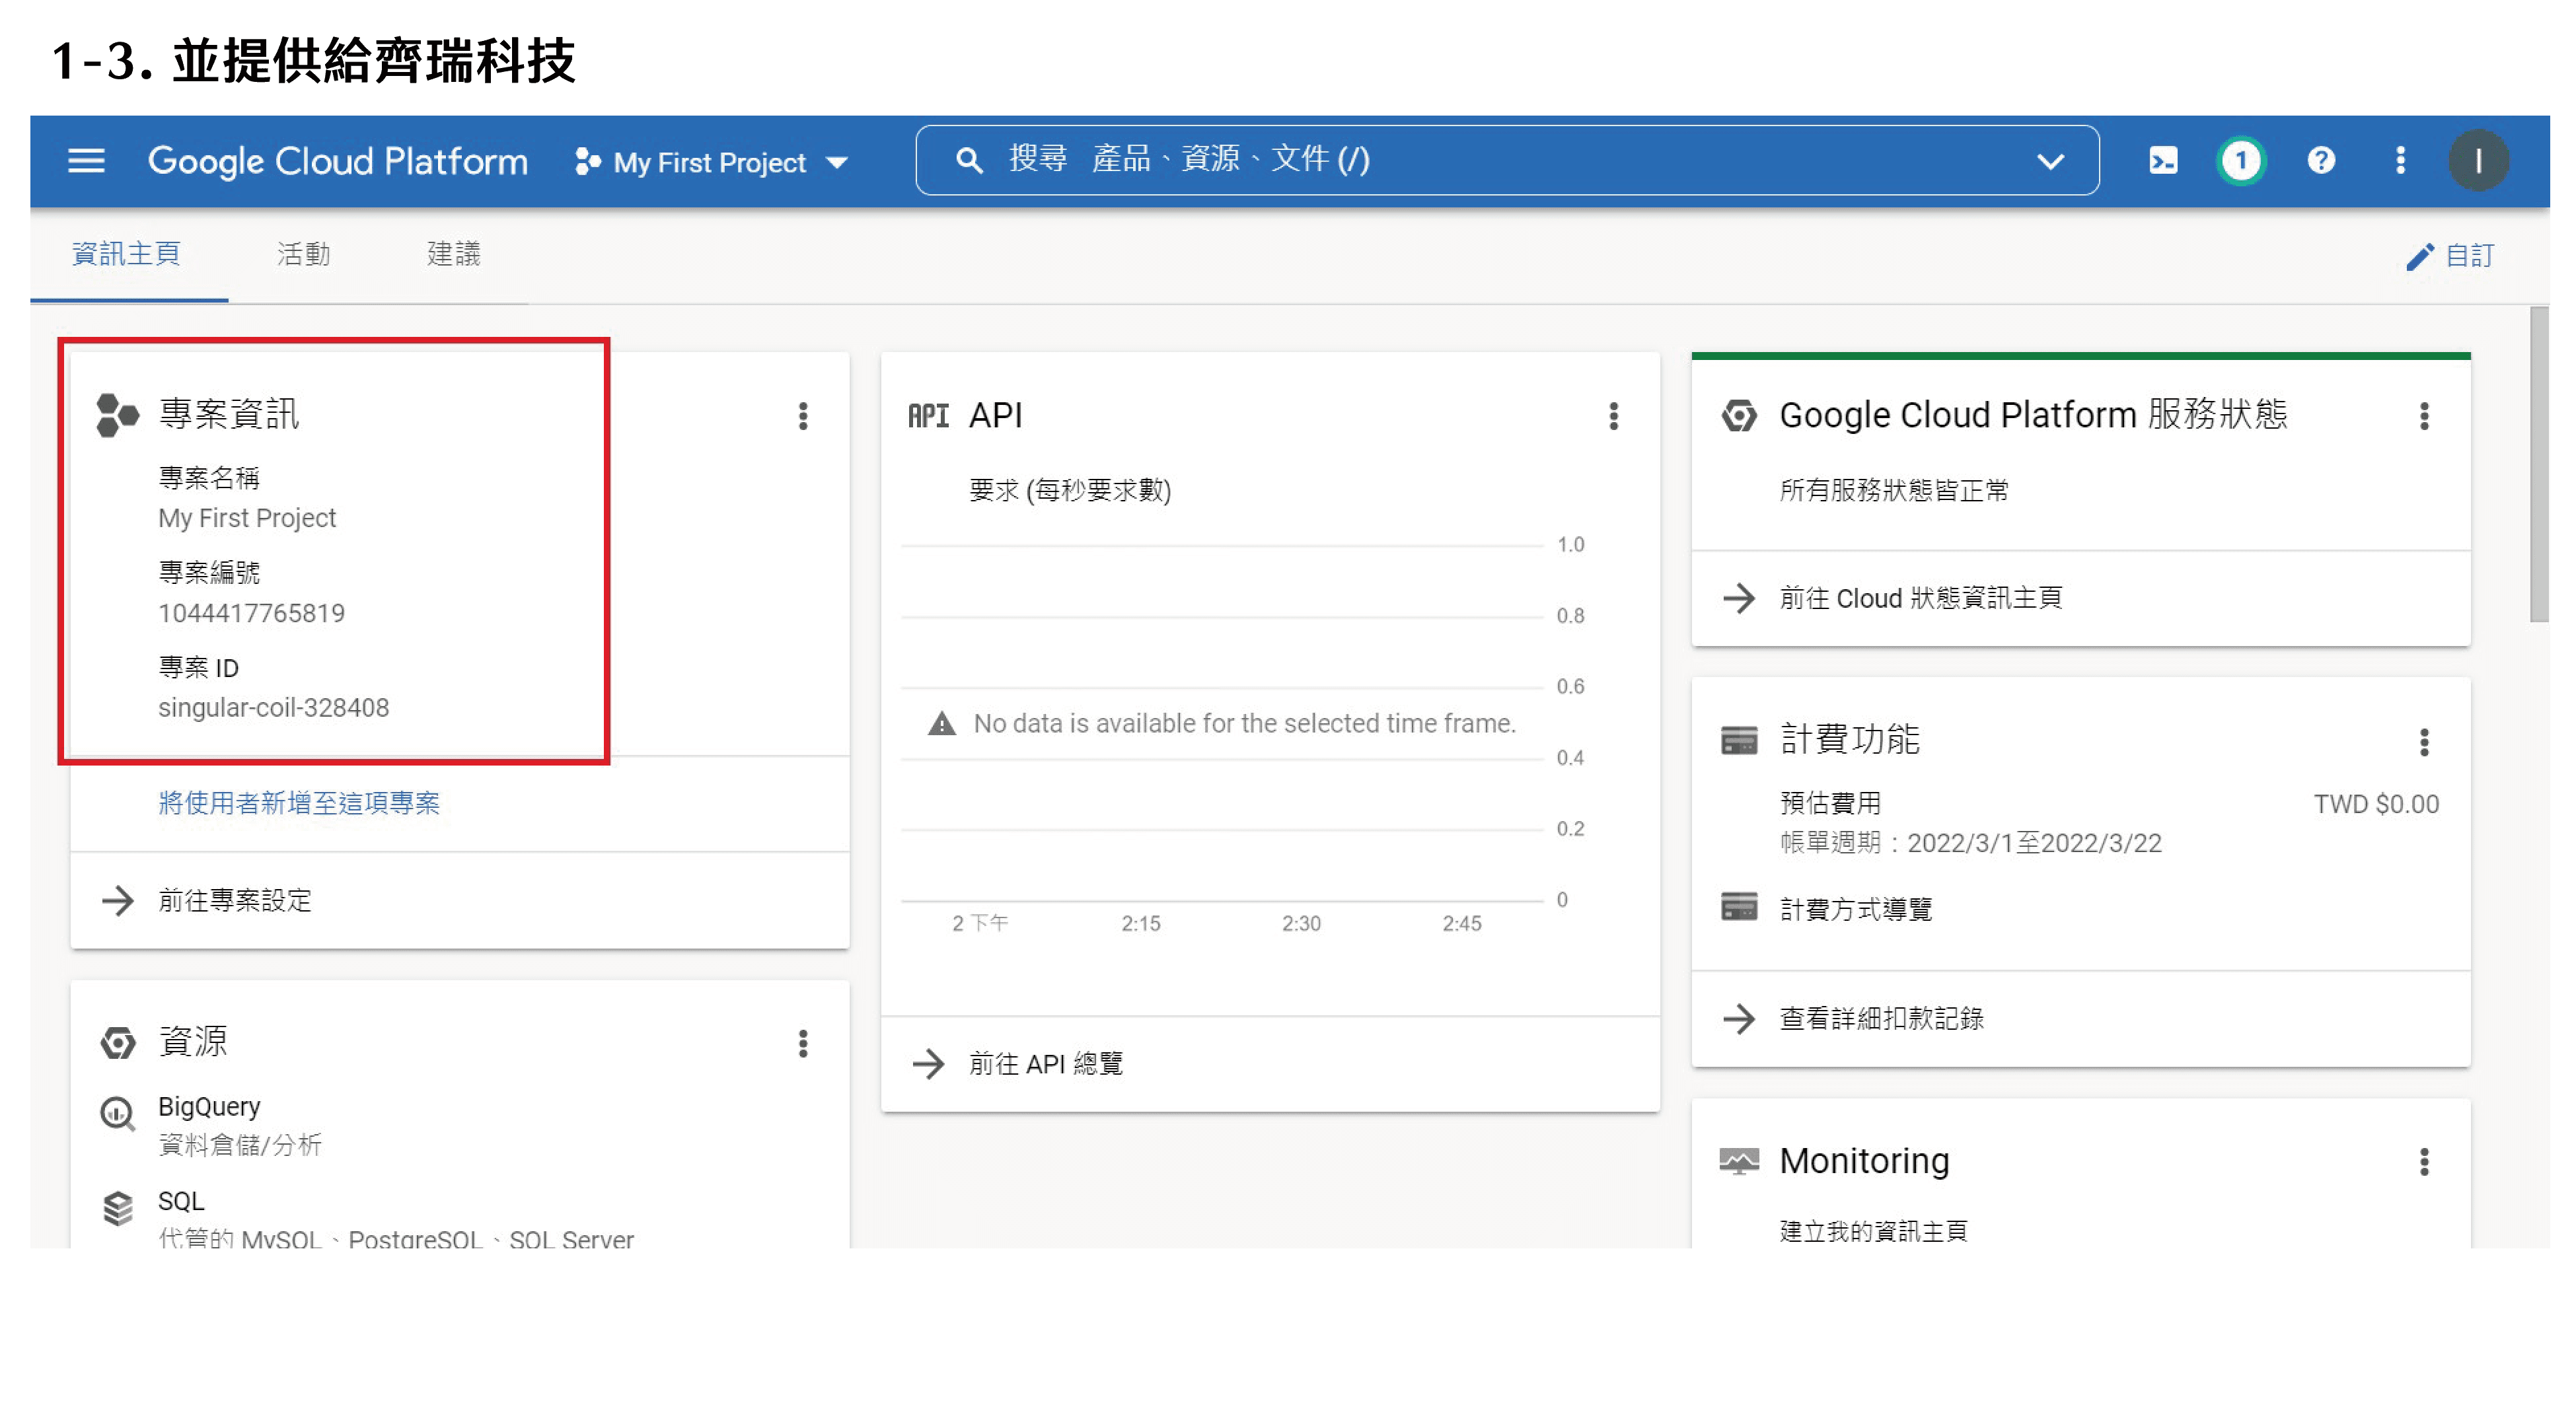Open the account avatar menu
2576x1401 pixels.
(2478, 161)
